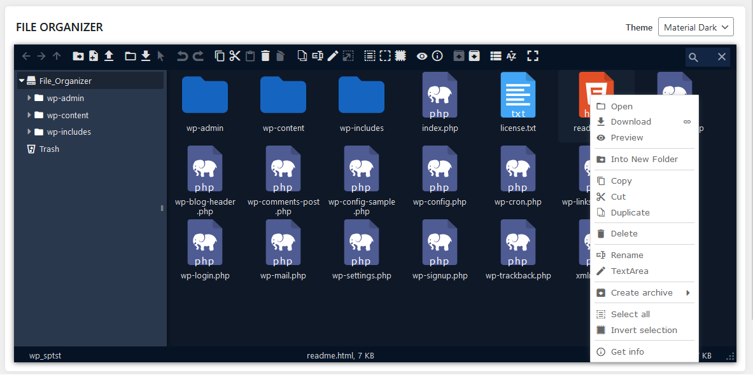Expand the wp-content tree node
The image size is (753, 375).
[x=29, y=114]
